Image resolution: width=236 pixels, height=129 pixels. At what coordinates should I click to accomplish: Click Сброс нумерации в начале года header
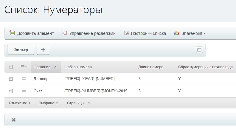(x=205, y=67)
